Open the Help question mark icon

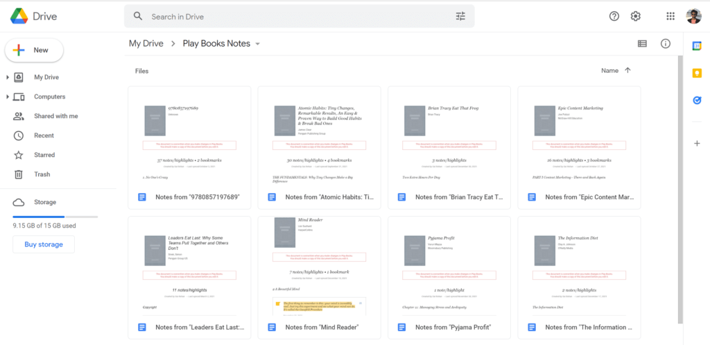point(614,17)
